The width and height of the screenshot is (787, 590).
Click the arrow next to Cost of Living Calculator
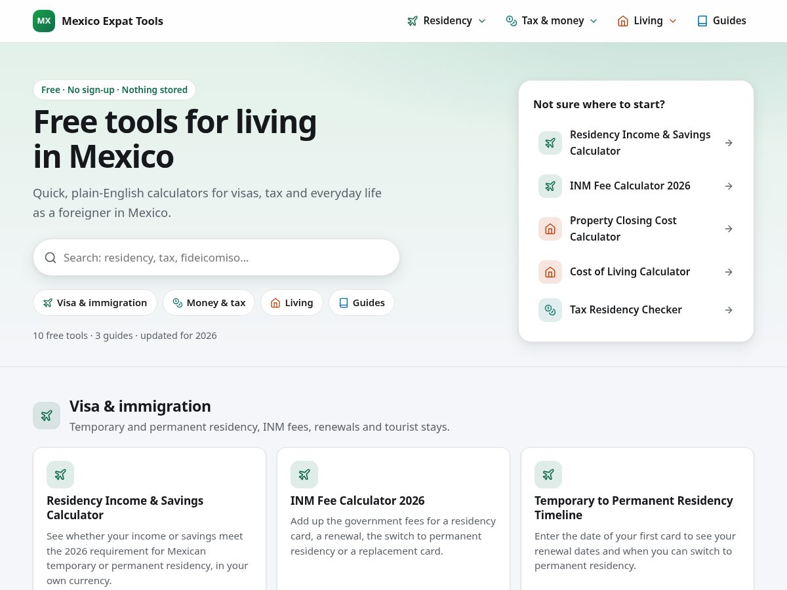(x=729, y=272)
